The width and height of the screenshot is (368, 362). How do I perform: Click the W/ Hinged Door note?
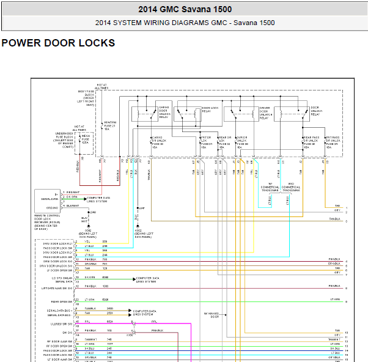coord(212,315)
